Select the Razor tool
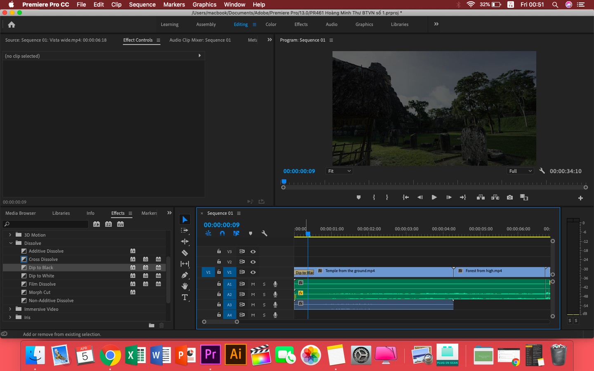The image size is (594, 371). click(185, 253)
